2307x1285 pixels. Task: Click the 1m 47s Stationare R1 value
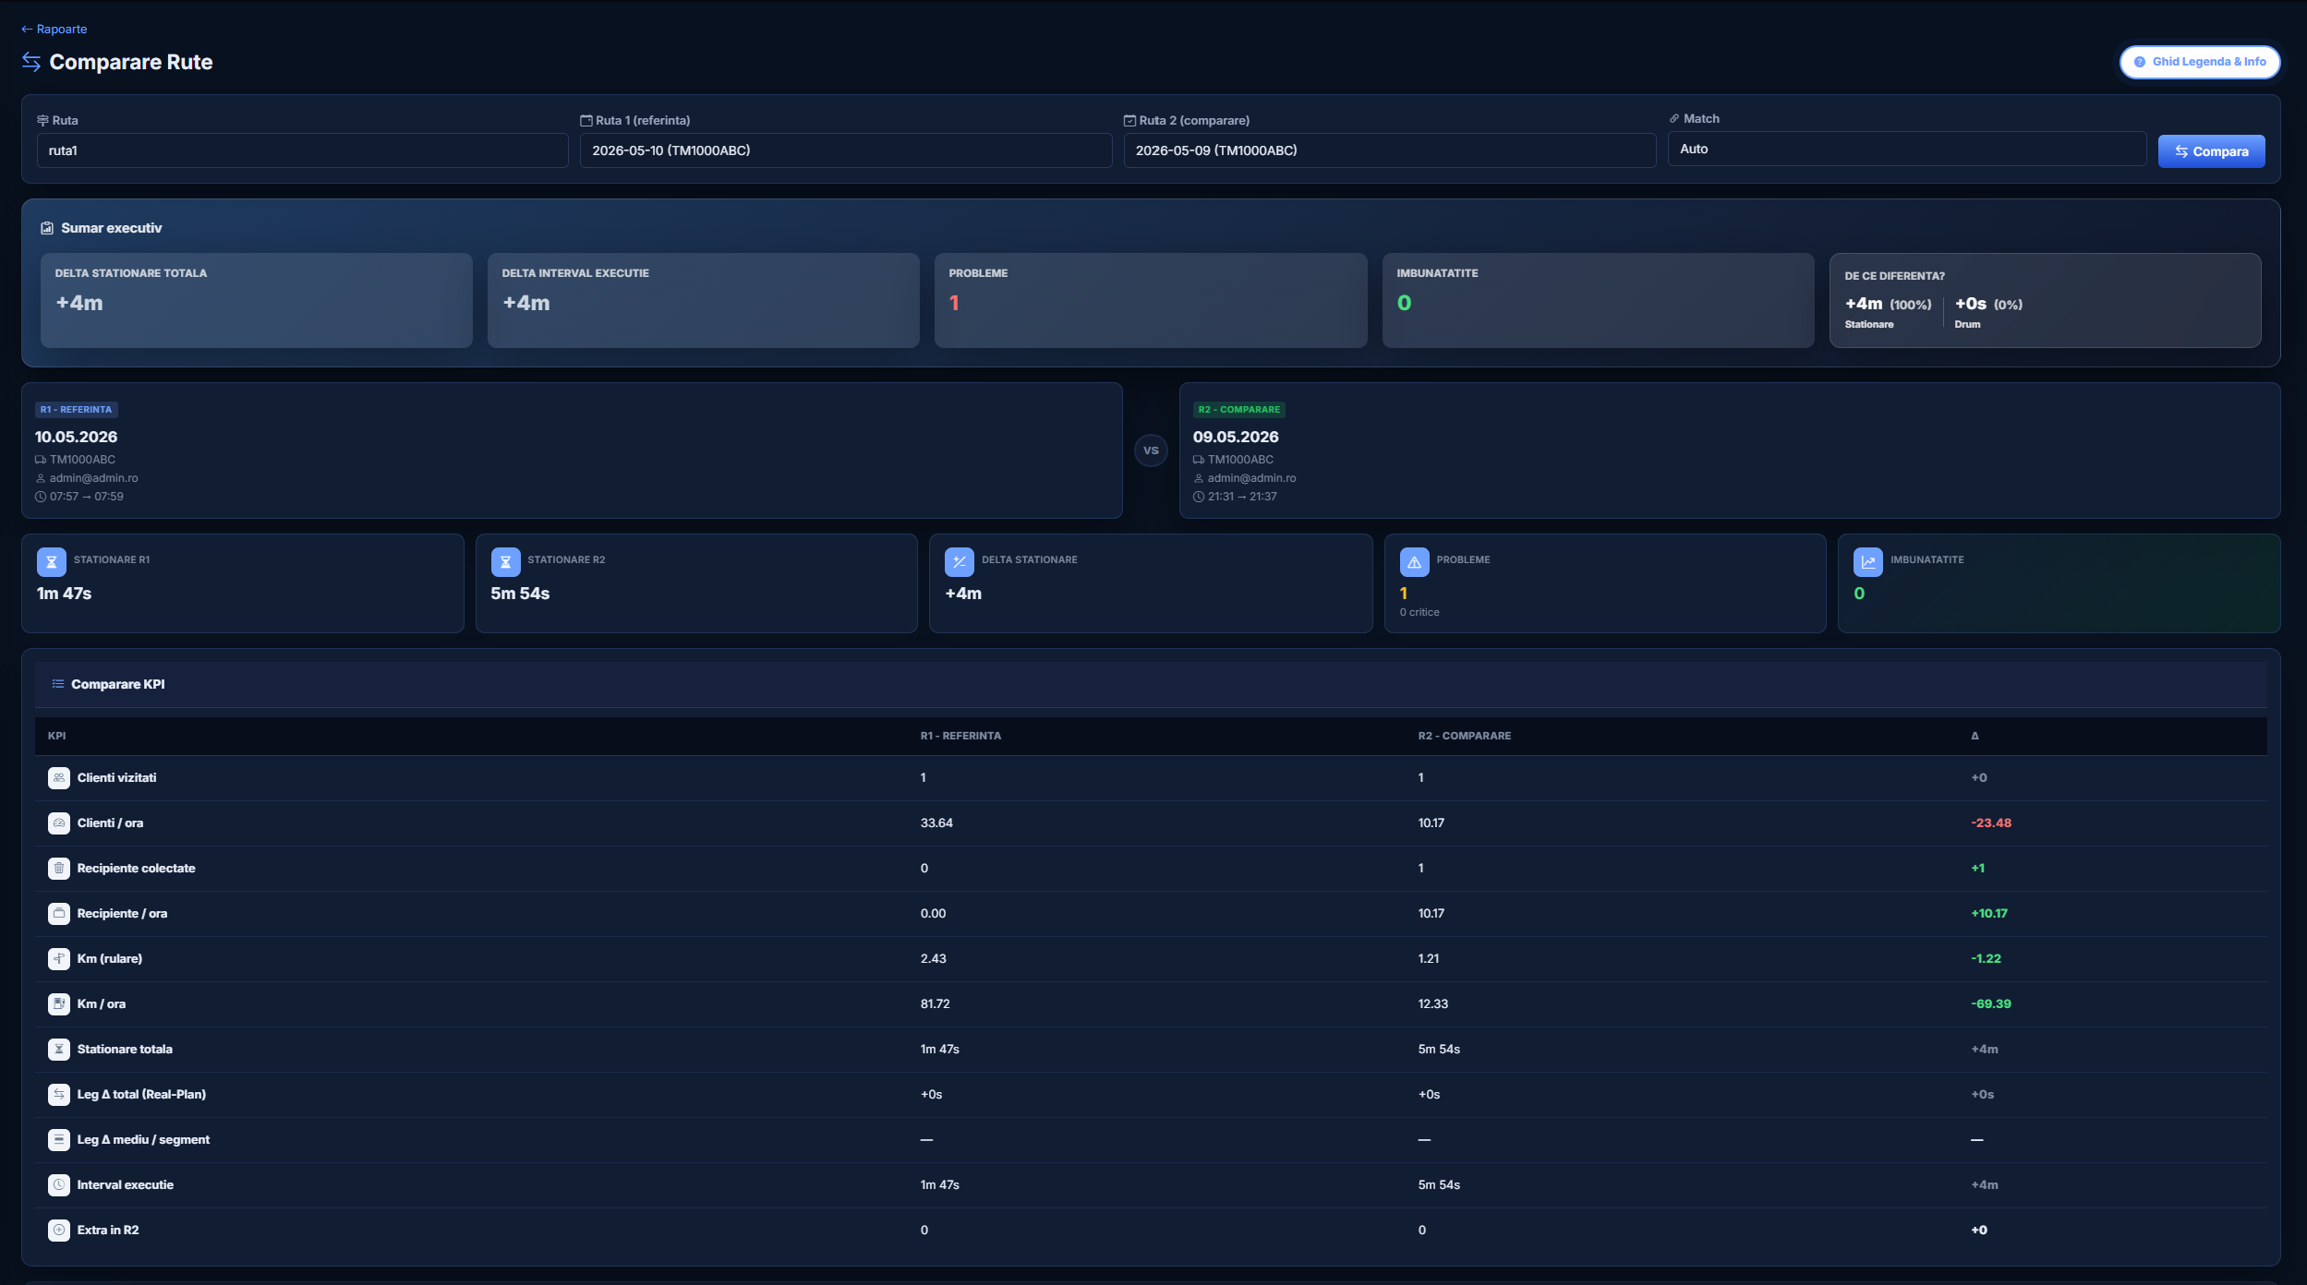click(64, 594)
